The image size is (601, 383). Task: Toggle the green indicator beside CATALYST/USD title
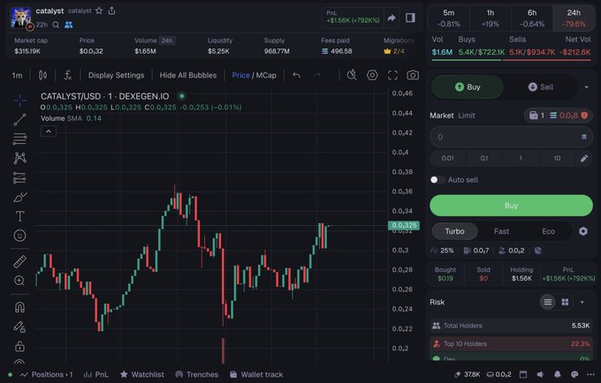(182, 96)
